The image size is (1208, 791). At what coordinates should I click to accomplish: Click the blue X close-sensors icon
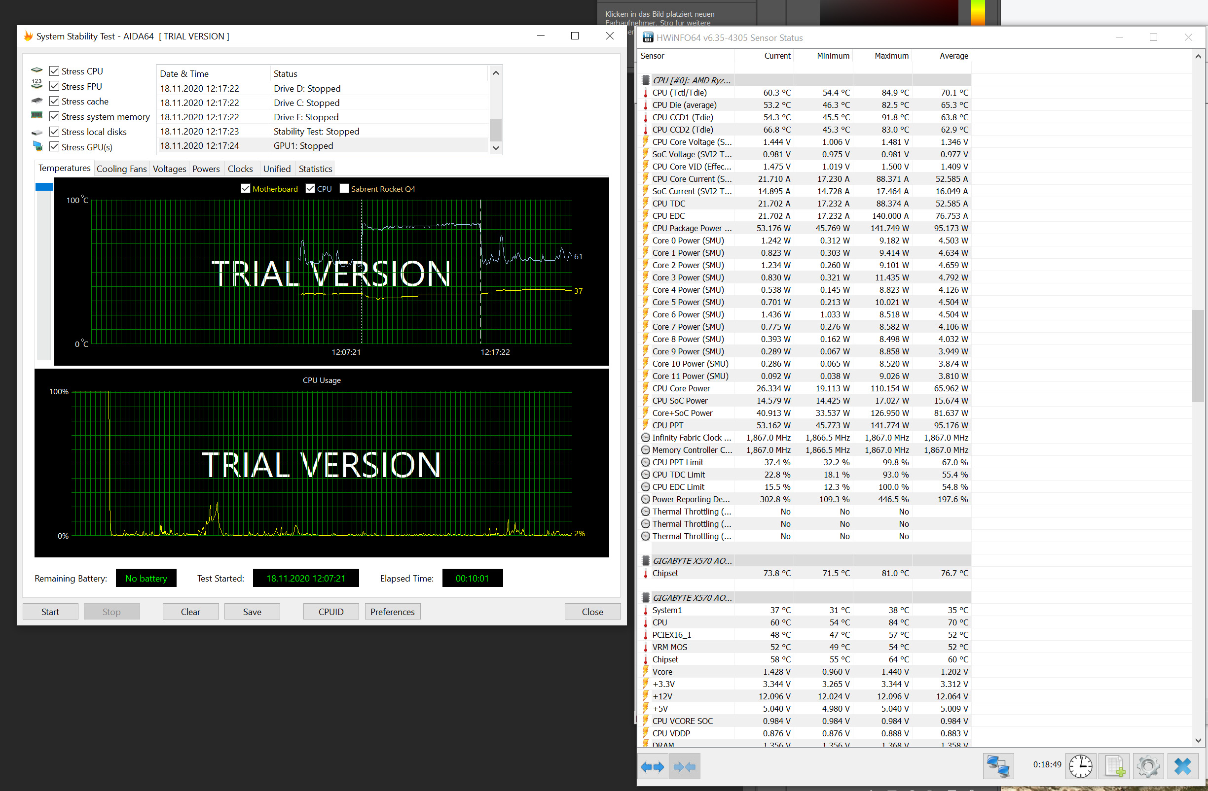click(1183, 766)
